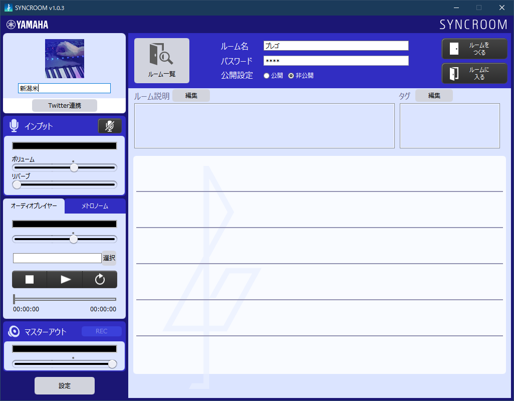Select the 公開 (public) radio button
The width and height of the screenshot is (514, 401).
point(267,76)
